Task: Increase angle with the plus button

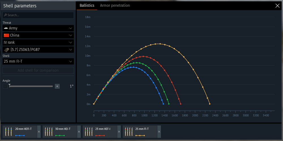Action: [57, 86]
